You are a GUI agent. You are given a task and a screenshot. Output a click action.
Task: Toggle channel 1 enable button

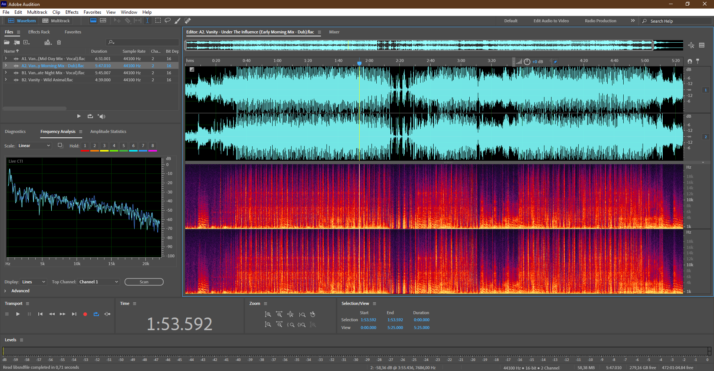tap(705, 90)
